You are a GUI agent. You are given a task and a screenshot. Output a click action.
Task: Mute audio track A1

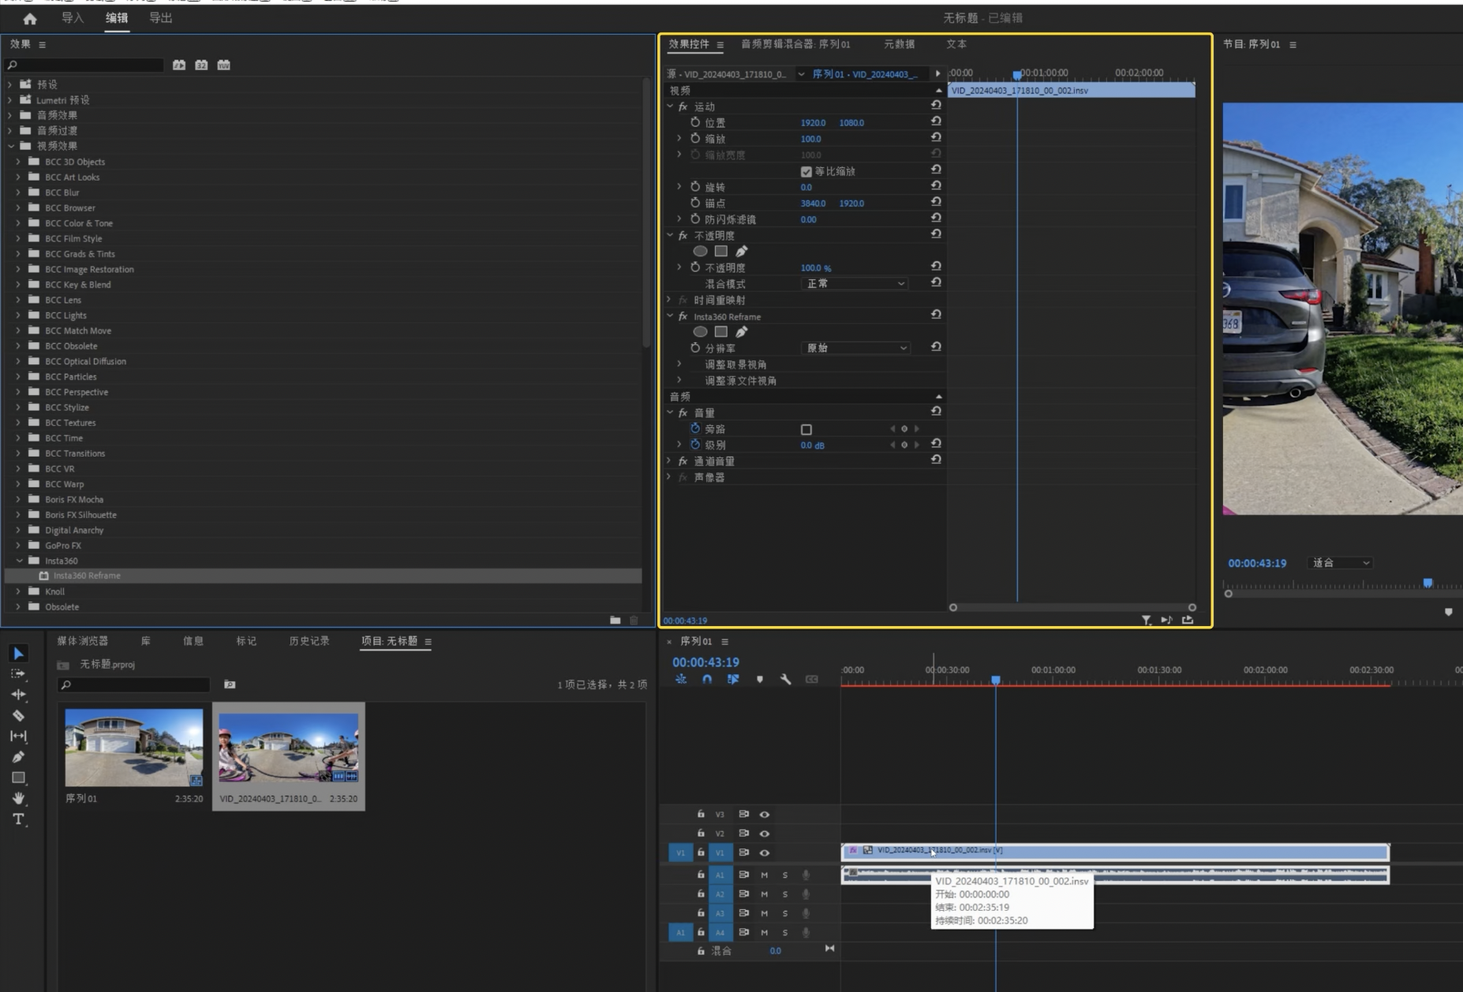[x=764, y=875]
